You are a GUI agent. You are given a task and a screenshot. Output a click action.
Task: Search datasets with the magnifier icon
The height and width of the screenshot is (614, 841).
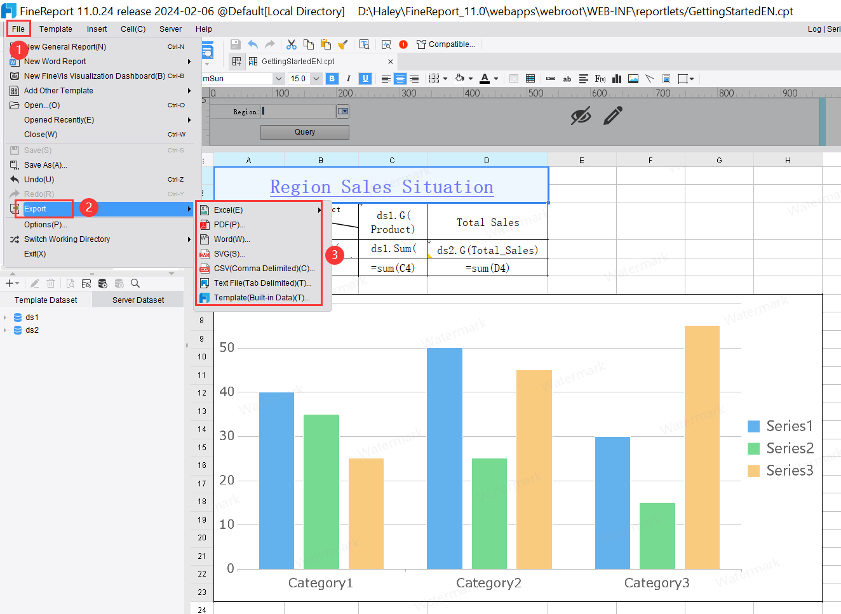[x=135, y=283]
